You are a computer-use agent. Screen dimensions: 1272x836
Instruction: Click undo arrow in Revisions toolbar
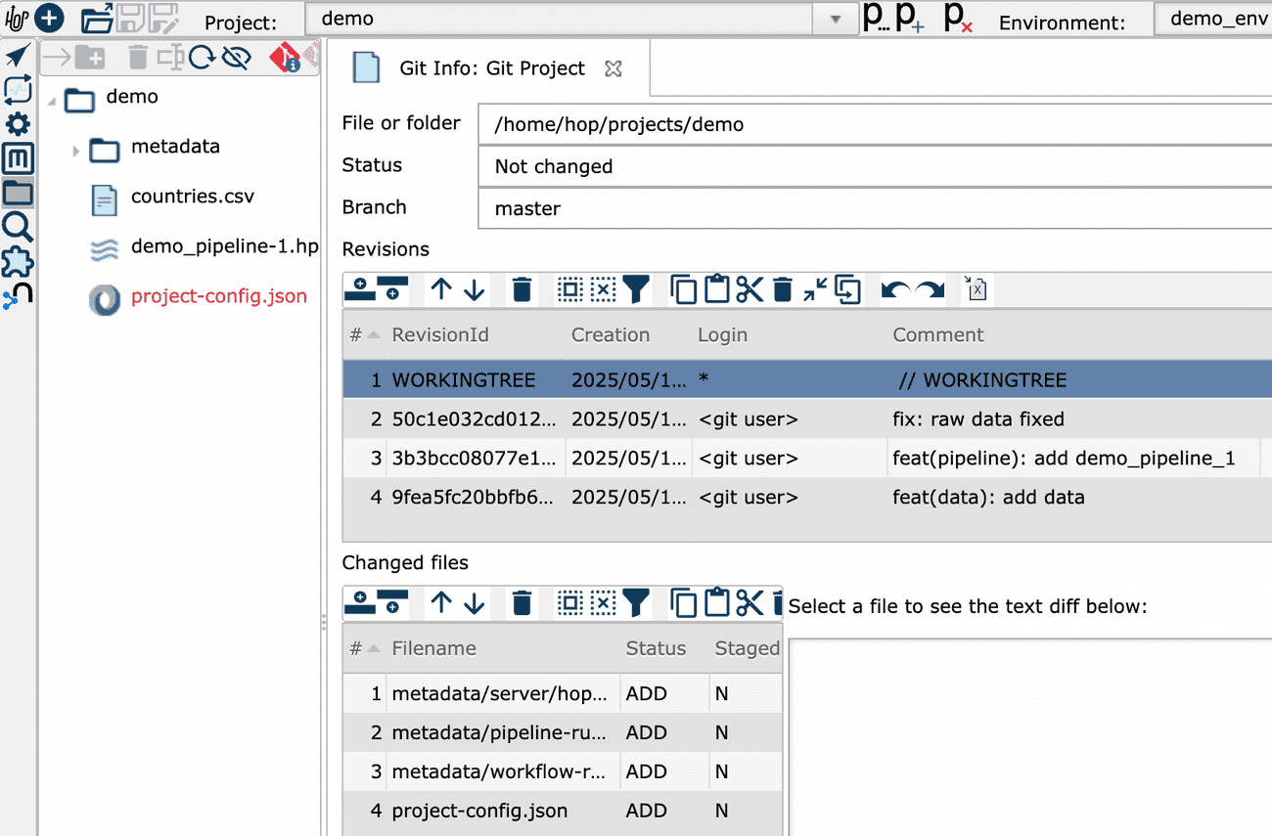895,289
